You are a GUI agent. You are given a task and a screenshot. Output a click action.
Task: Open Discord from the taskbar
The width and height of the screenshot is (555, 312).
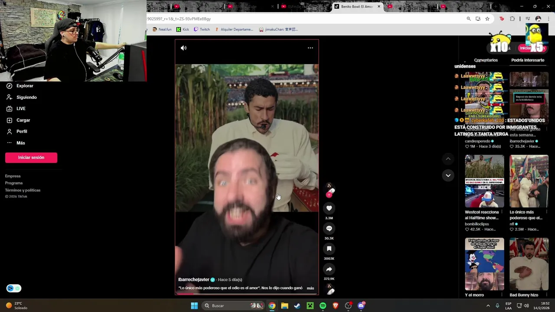(361, 306)
